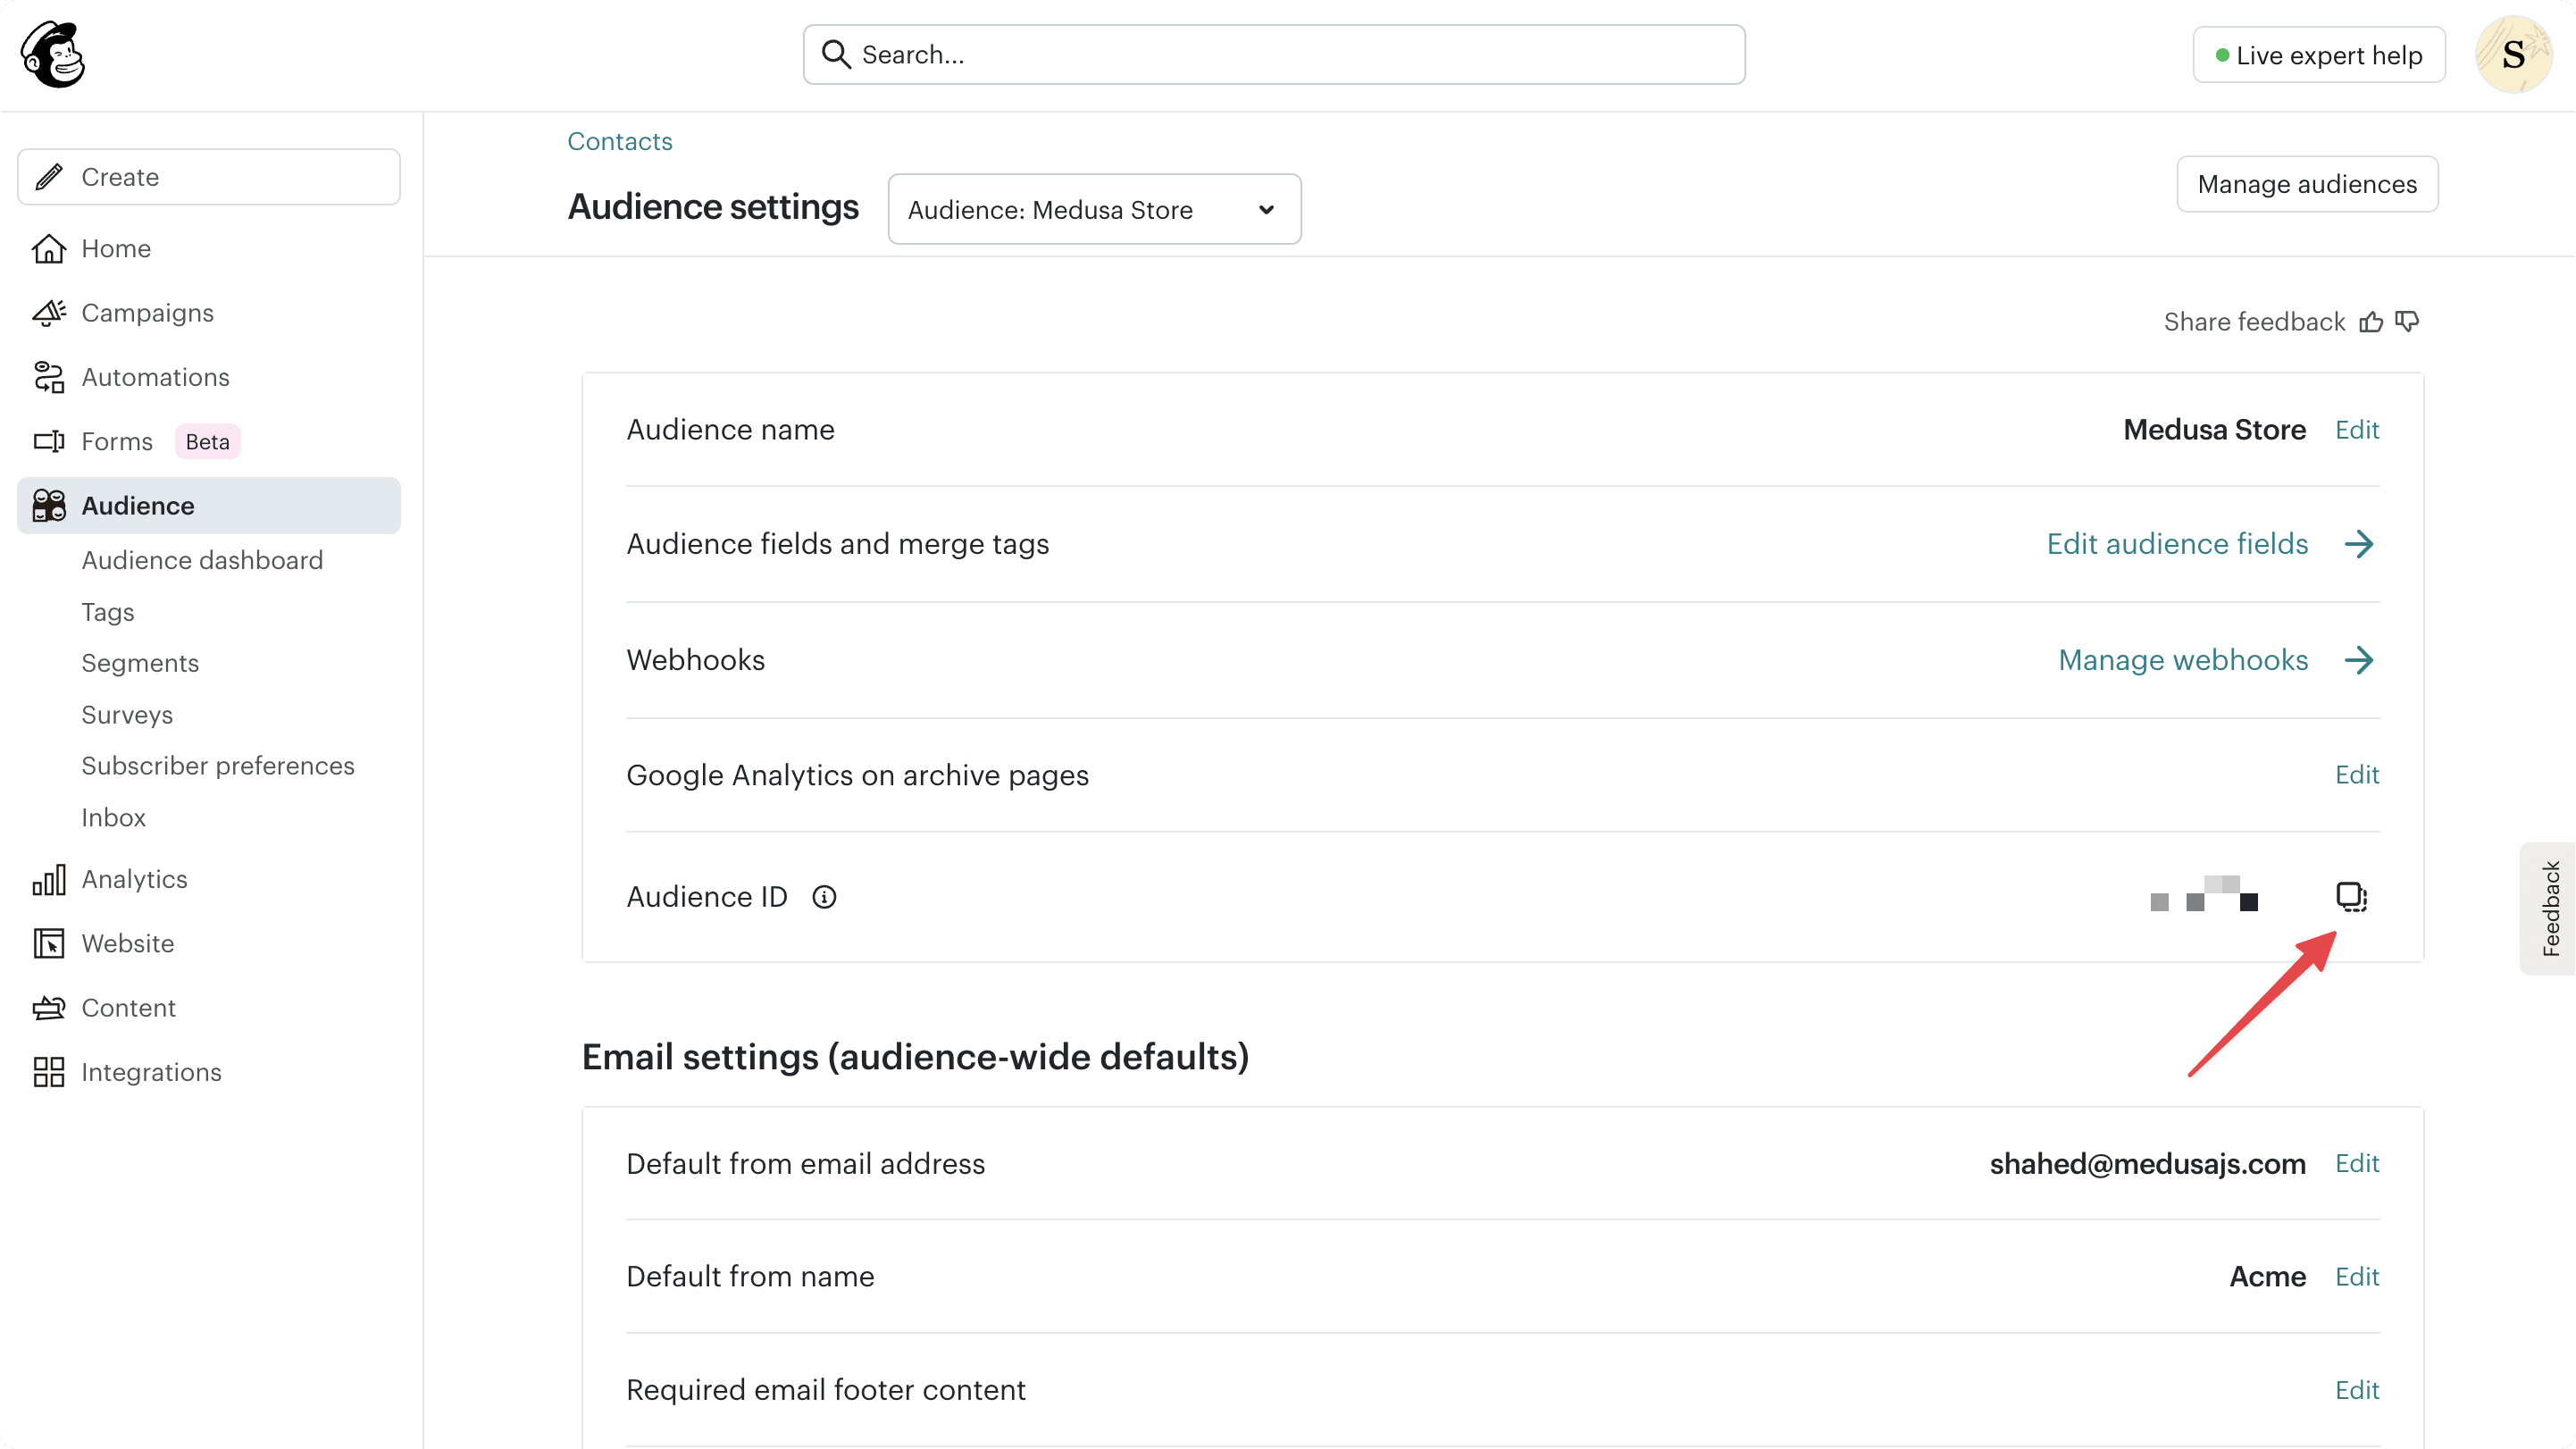The width and height of the screenshot is (2576, 1449).
Task: Open the Audience ID info tooltip
Action: click(x=823, y=897)
